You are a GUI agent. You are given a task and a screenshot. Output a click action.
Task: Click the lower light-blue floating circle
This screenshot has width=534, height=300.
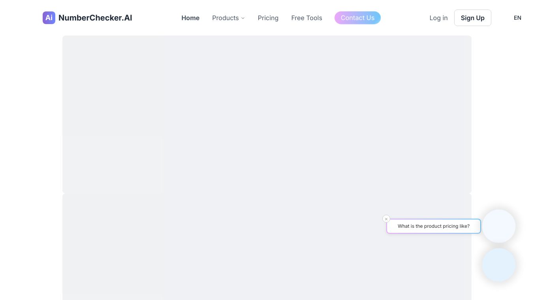(x=499, y=265)
